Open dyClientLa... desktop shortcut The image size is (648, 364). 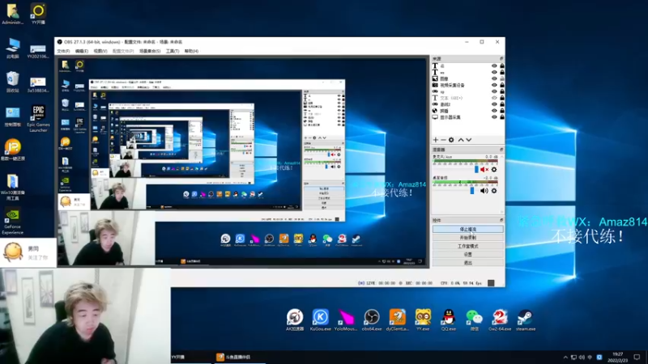[x=397, y=320]
